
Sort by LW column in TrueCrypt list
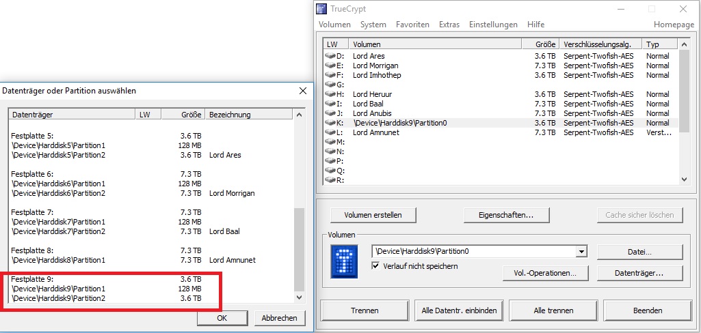click(x=336, y=44)
